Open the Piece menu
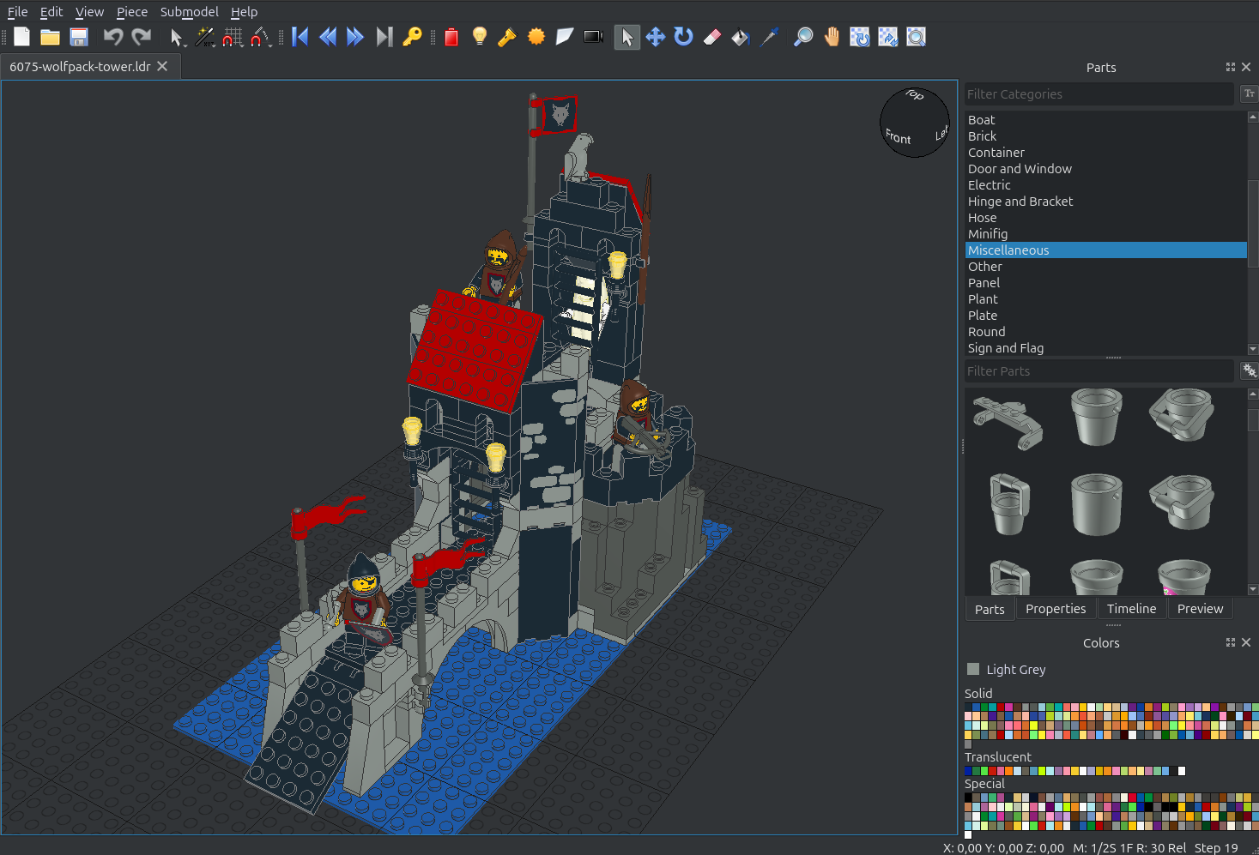 point(132,12)
